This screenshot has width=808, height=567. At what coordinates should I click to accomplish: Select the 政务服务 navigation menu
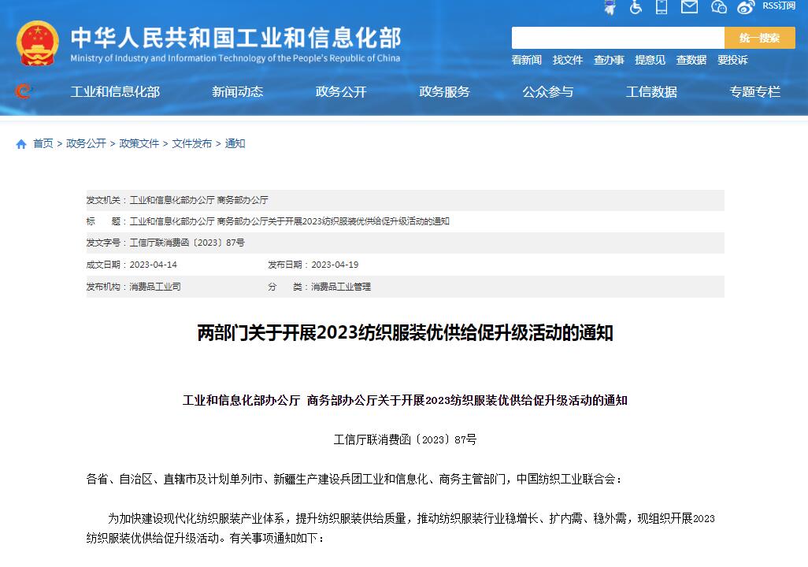[x=444, y=92]
